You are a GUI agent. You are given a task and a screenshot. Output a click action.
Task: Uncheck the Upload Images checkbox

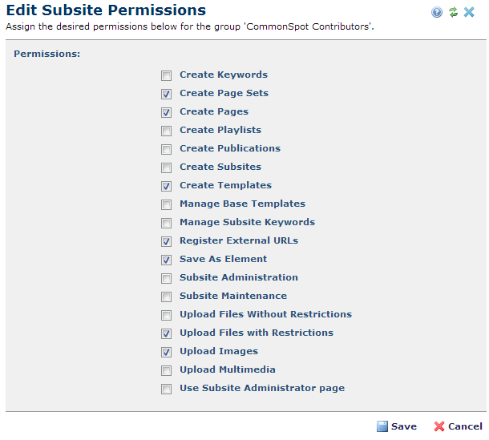pos(167,352)
